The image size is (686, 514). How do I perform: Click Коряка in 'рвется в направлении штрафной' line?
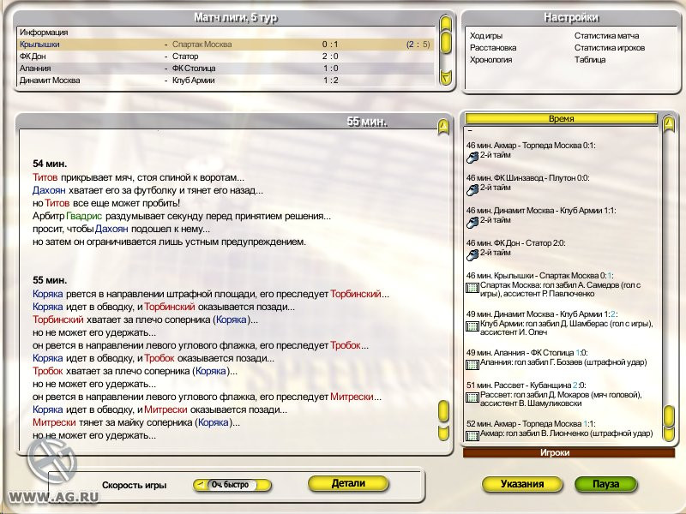coord(48,294)
